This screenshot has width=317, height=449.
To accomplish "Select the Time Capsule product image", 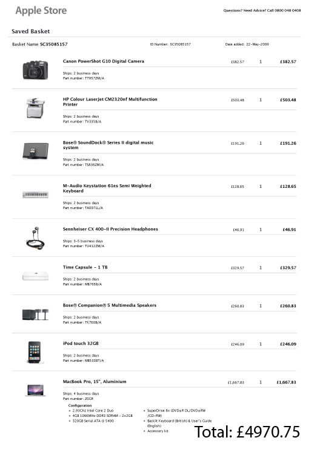I will pyautogui.click(x=36, y=276).
